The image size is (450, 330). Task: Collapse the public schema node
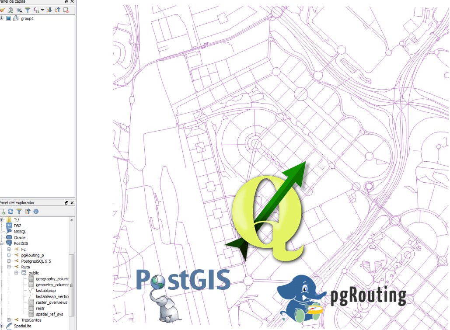point(16,273)
